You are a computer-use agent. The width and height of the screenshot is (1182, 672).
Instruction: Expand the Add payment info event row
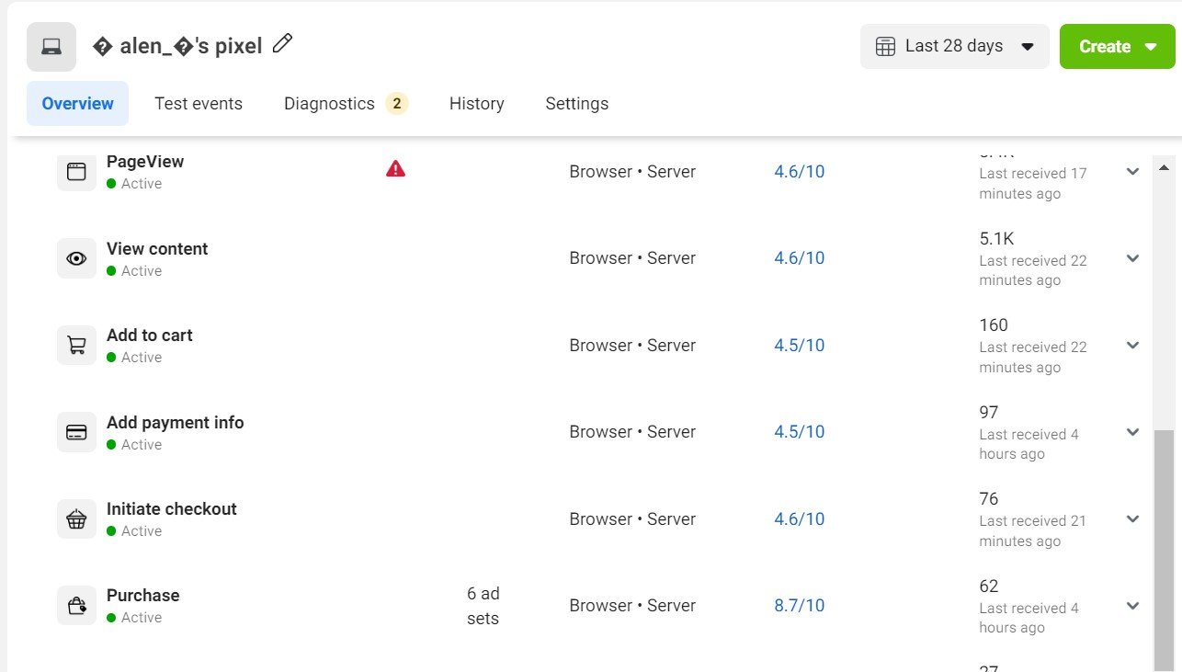click(x=1132, y=432)
